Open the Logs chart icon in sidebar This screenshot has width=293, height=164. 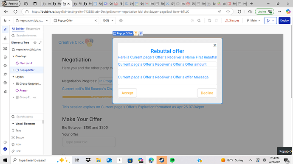(x=5, y=92)
